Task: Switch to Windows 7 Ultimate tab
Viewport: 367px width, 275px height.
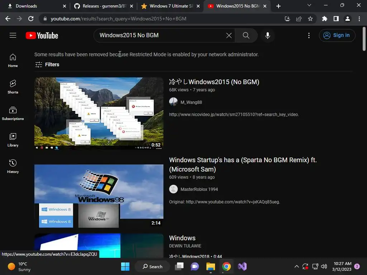Action: pos(170,6)
